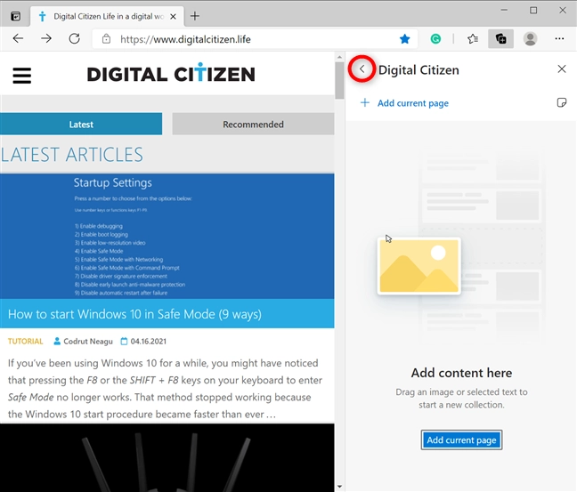577x492 pixels.
Task: Click the blue Add current page button
Action: tap(461, 440)
